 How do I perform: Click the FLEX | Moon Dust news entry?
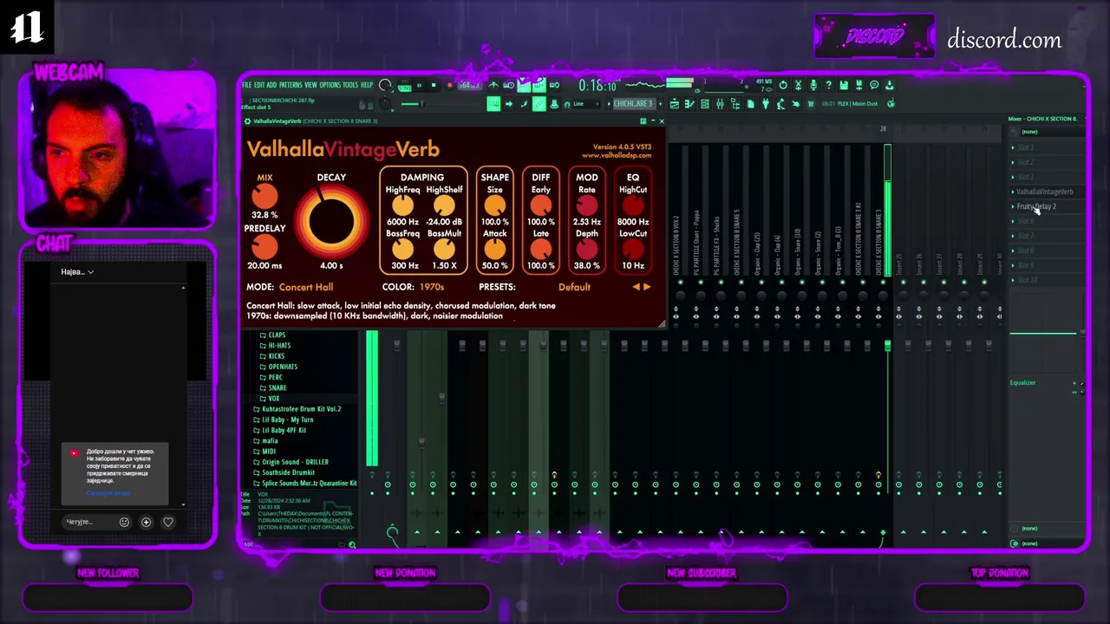(x=858, y=104)
